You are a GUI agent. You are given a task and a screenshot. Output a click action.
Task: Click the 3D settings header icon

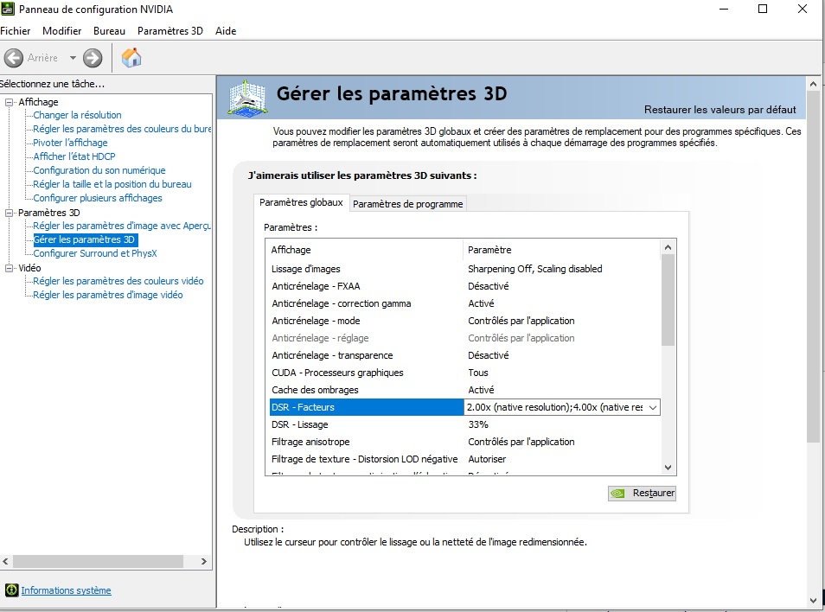pos(247,98)
